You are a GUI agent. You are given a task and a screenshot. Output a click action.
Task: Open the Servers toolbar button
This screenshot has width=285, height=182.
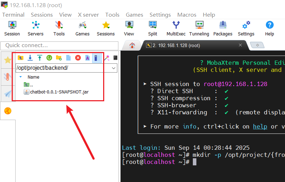35,28
